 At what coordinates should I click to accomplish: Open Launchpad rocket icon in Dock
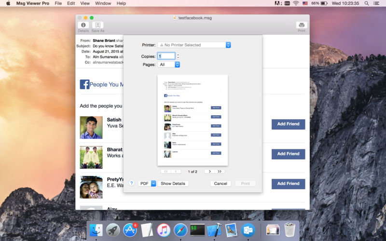tap(113, 230)
